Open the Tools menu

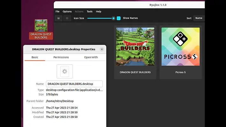(x=89, y=11)
